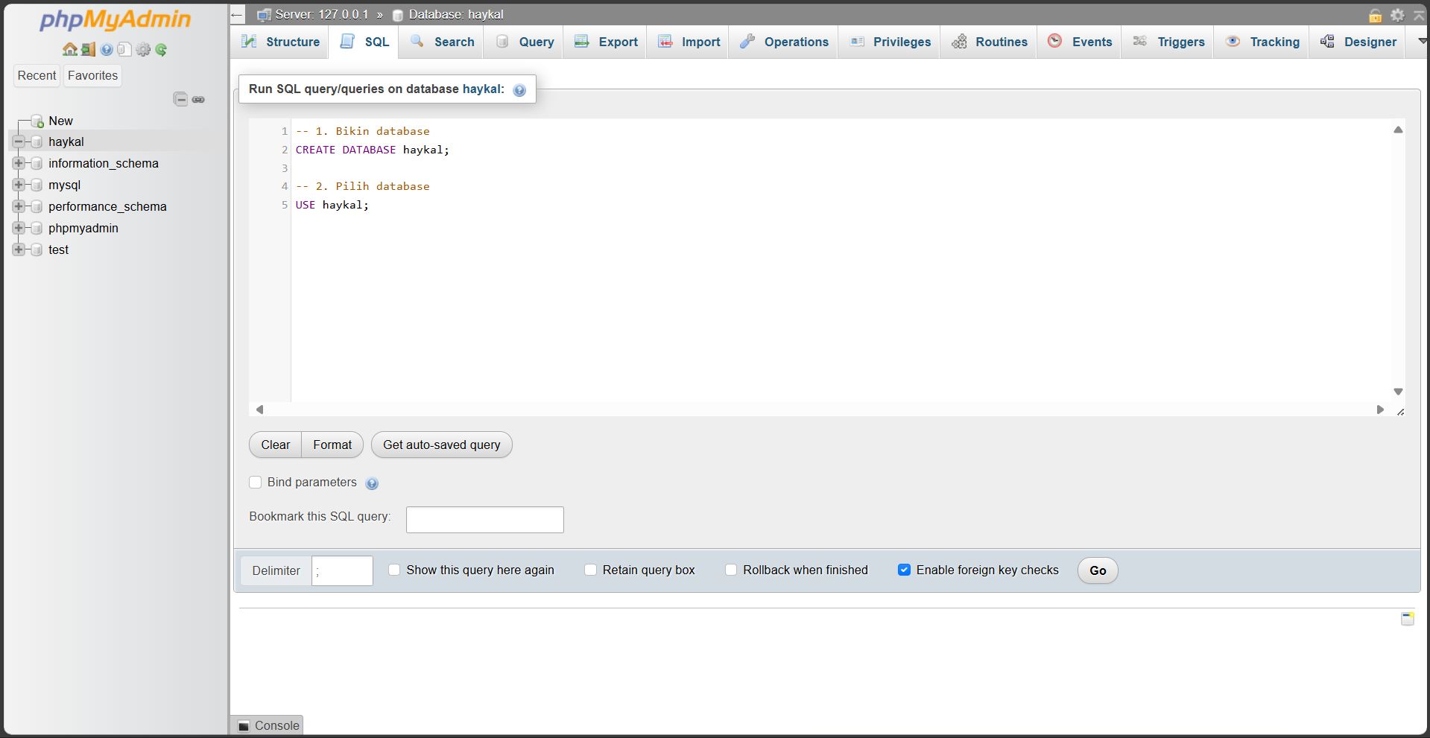Switch to the Structure tab
The image size is (1430, 738).
pos(289,42)
